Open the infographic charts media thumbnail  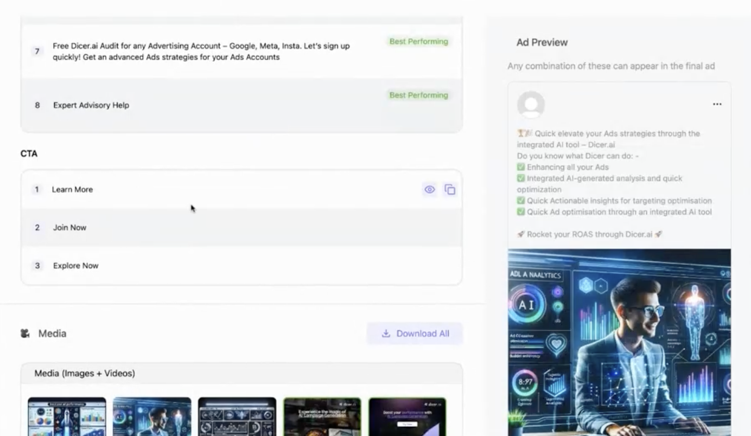click(67, 416)
